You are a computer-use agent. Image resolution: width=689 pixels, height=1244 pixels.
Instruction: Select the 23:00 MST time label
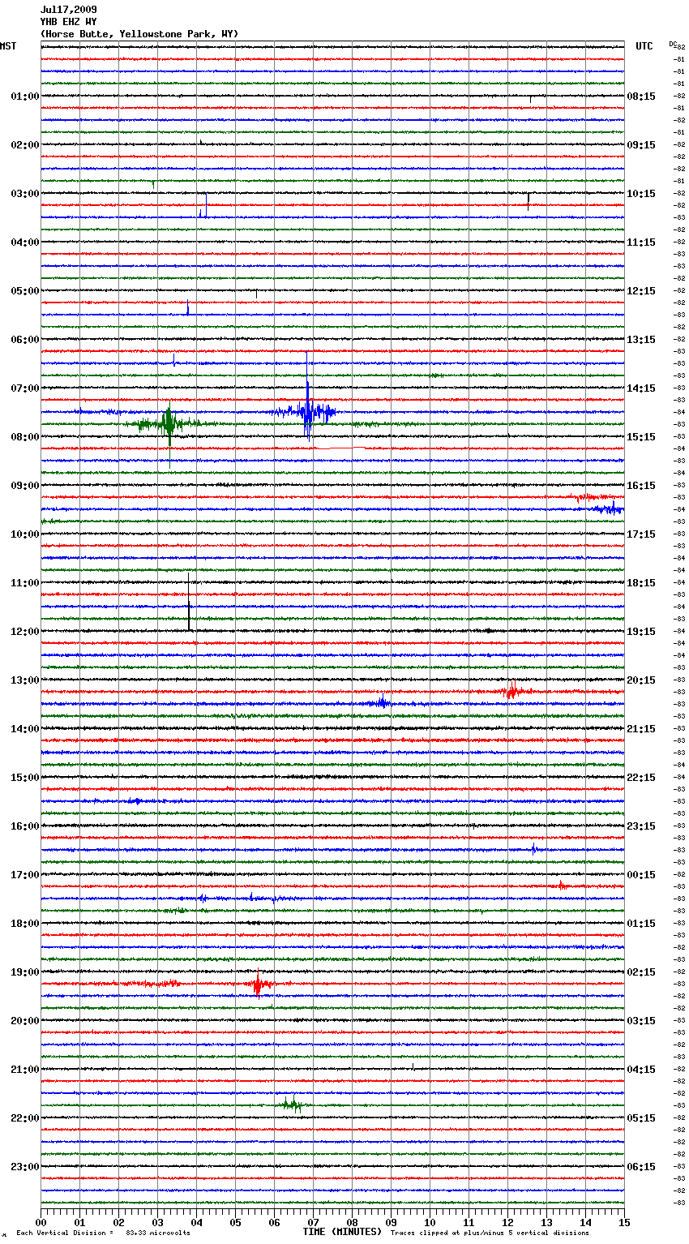click(x=25, y=1167)
